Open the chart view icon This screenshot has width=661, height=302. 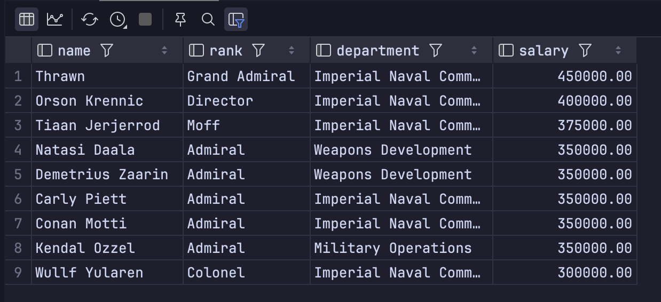(54, 20)
